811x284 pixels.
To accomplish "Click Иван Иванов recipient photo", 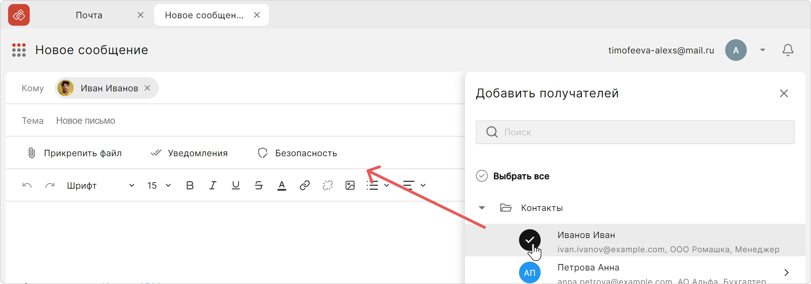I will coord(66,88).
